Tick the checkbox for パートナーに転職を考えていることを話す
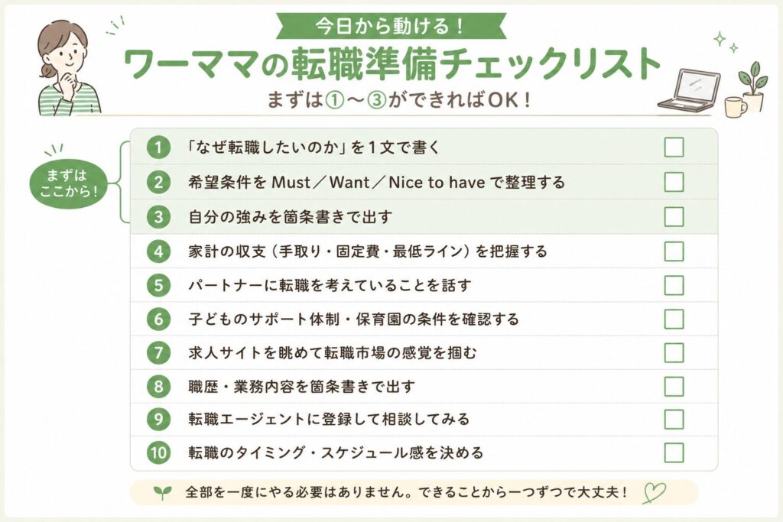 click(x=674, y=285)
